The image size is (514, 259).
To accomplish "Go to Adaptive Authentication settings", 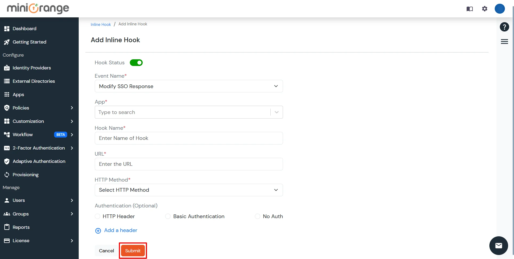I will (39, 161).
